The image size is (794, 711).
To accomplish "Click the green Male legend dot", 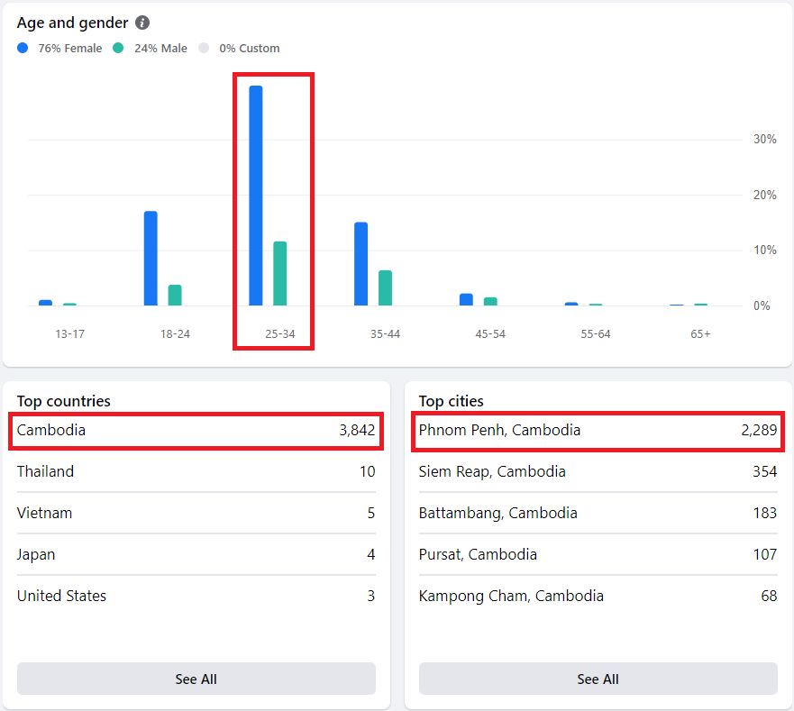I will click(x=118, y=48).
